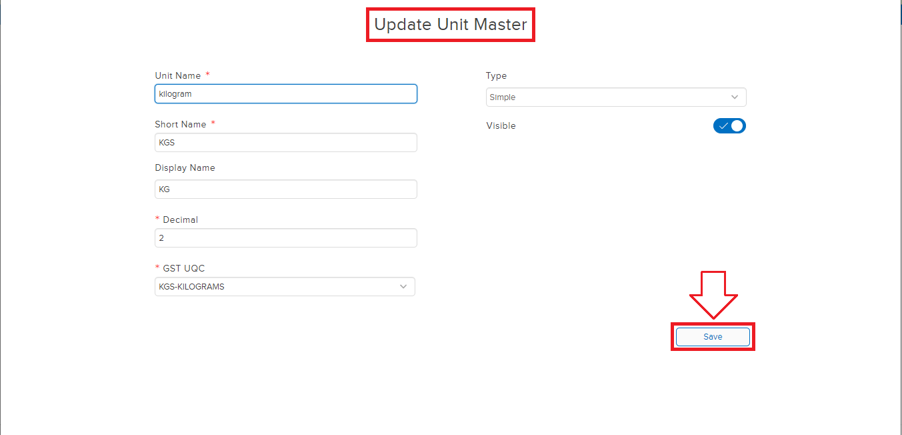Click the red downward arrow above Save

click(713, 295)
